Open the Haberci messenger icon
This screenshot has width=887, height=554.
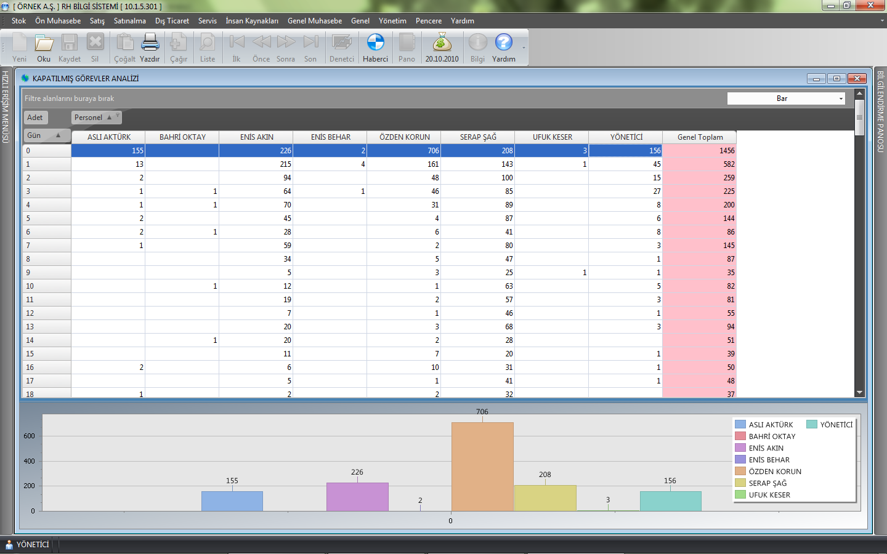375,43
